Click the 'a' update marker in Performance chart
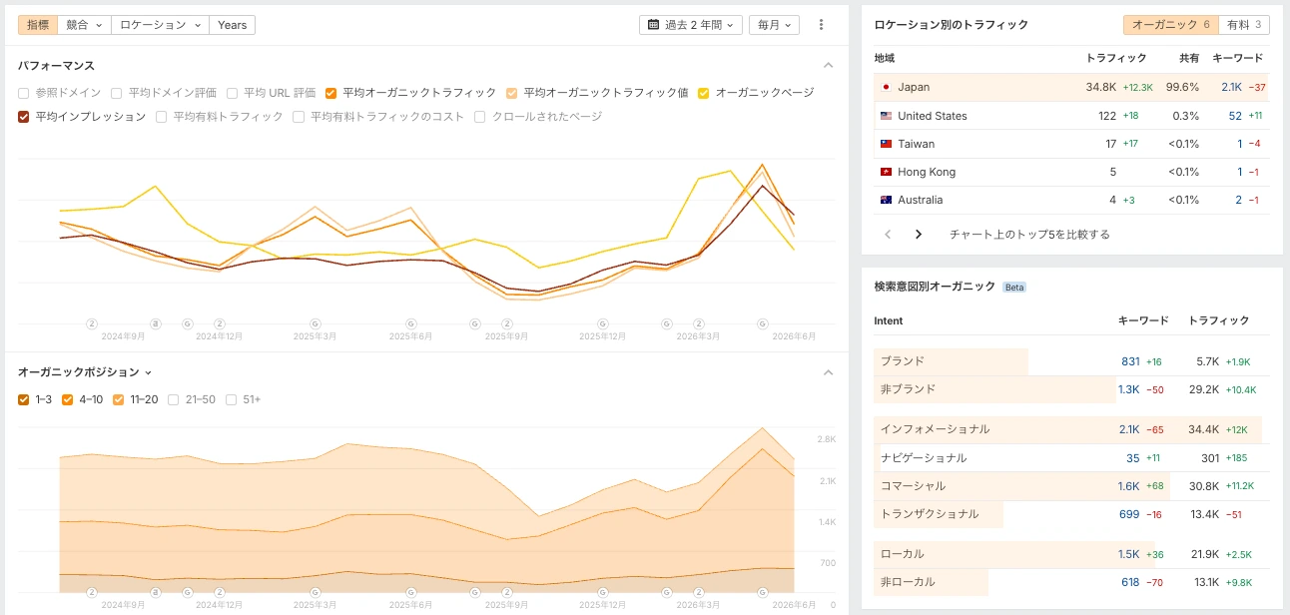This screenshot has height=615, width=1290. pyautogui.click(x=156, y=323)
